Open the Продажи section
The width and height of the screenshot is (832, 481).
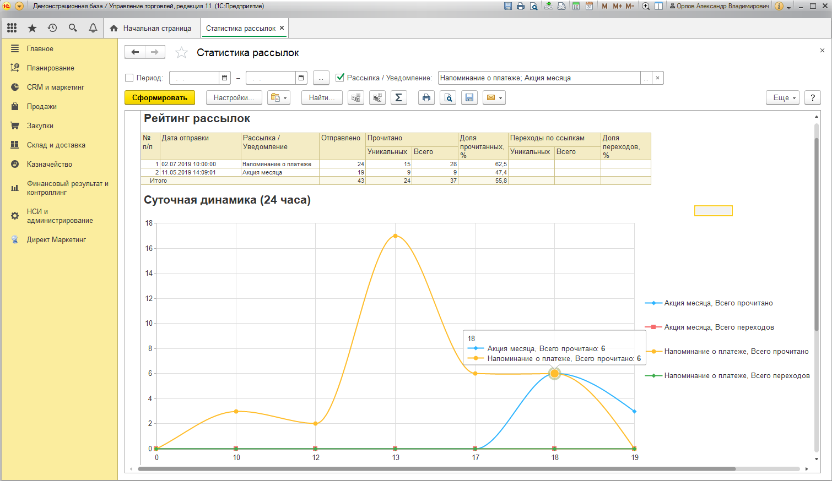tap(60, 107)
